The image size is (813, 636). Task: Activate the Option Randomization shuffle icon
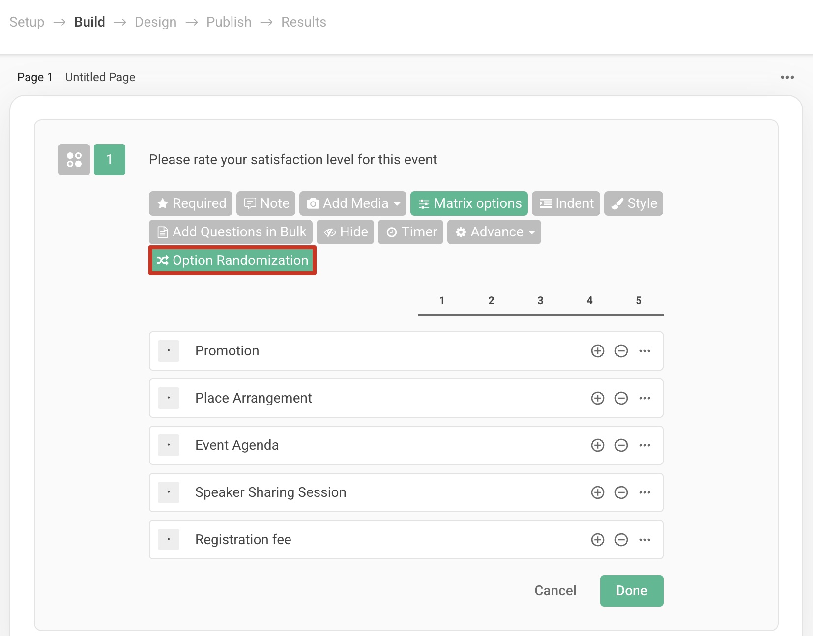[x=162, y=260]
